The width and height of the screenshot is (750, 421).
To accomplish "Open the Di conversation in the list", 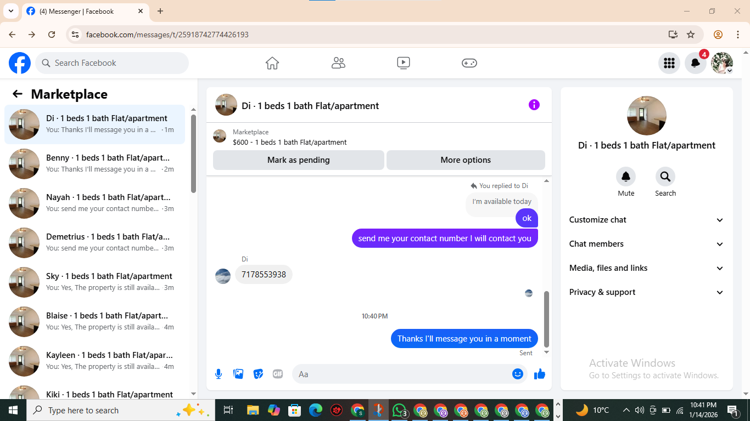I will click(95, 124).
